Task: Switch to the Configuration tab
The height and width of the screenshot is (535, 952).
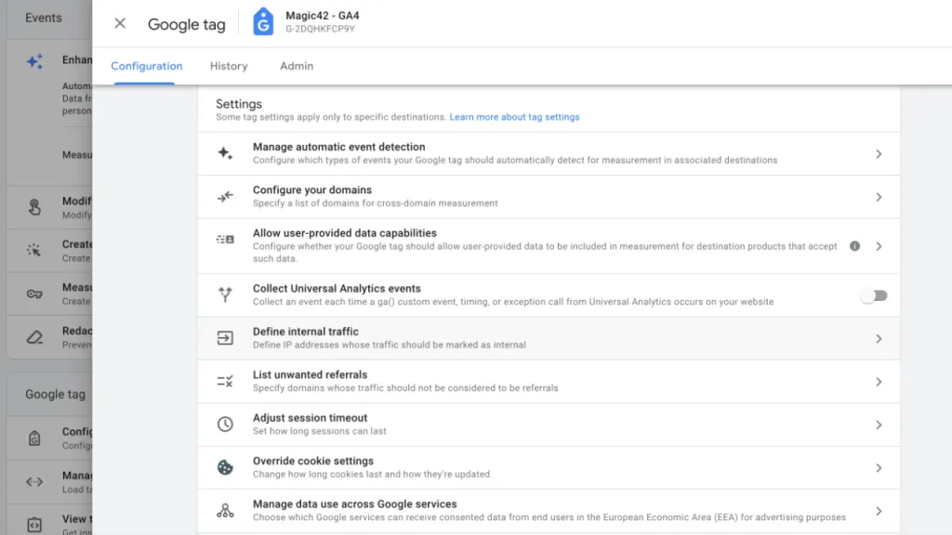Action: [146, 66]
